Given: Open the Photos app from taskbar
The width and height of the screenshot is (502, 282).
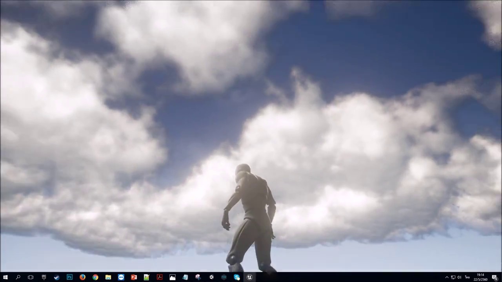Looking at the screenshot, I should 173,277.
